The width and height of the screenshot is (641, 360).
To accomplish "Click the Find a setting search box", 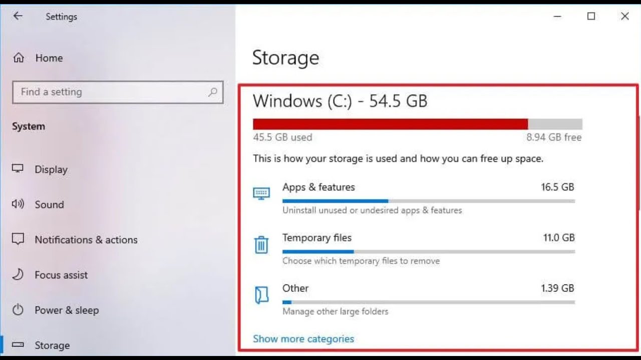I will [x=110, y=92].
